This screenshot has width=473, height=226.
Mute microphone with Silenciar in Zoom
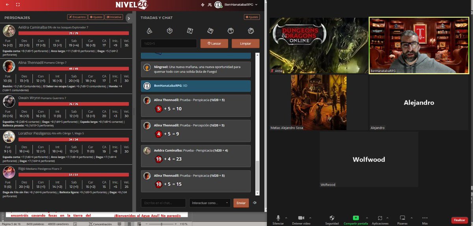(x=278, y=219)
